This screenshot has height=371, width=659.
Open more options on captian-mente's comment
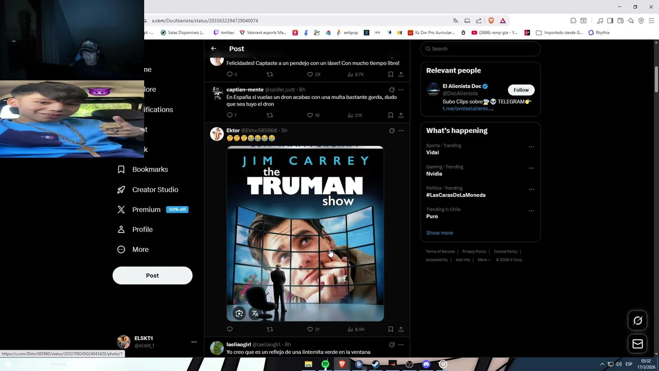point(401,90)
